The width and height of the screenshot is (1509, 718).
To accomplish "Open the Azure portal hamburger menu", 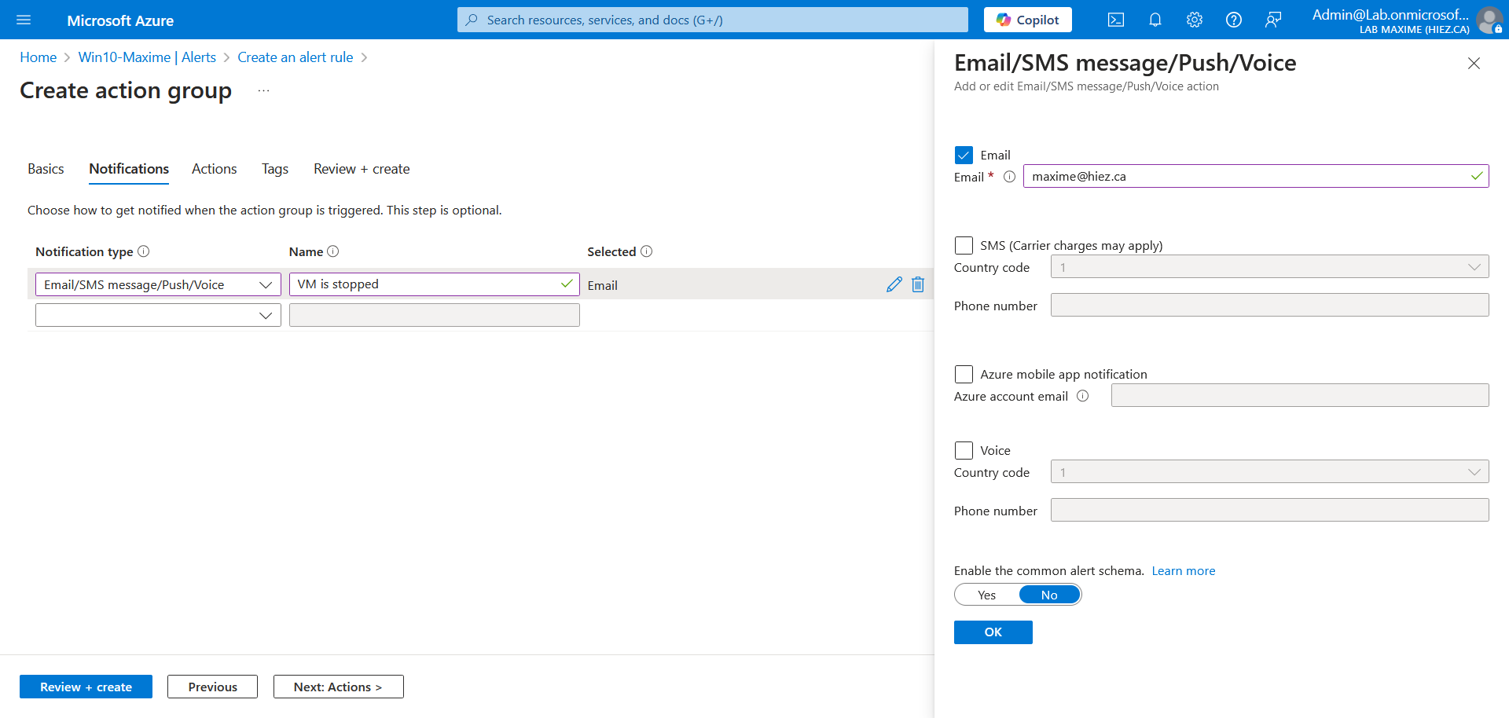I will (x=24, y=20).
